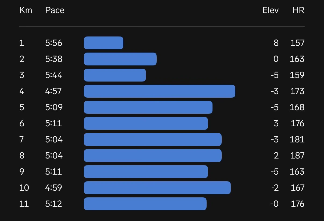Click the 5:56 pace value

53,43
